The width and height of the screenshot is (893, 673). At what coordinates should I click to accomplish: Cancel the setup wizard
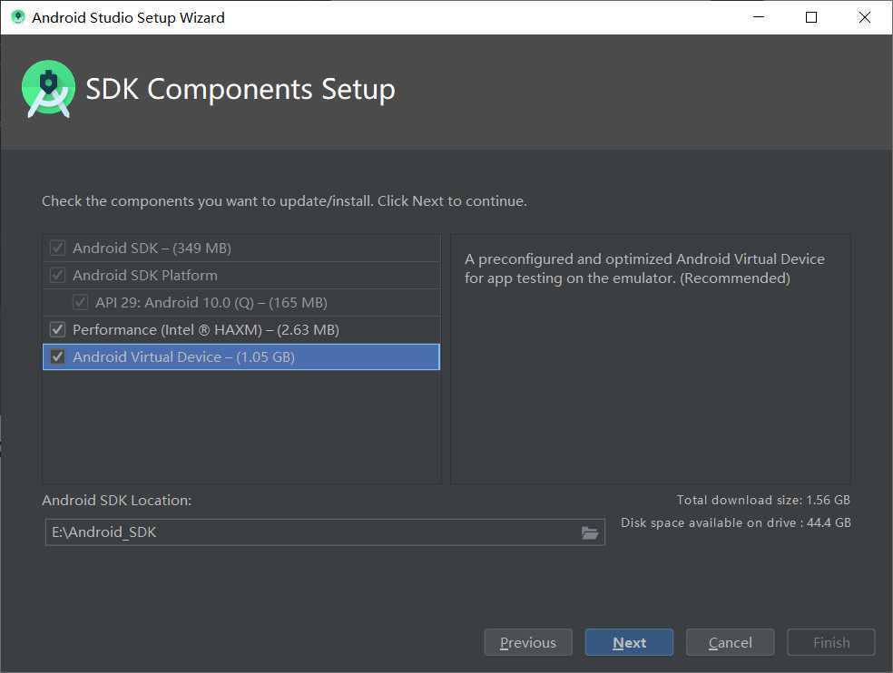731,642
